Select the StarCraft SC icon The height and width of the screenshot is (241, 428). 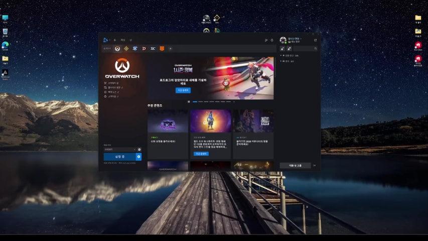(x=153, y=49)
